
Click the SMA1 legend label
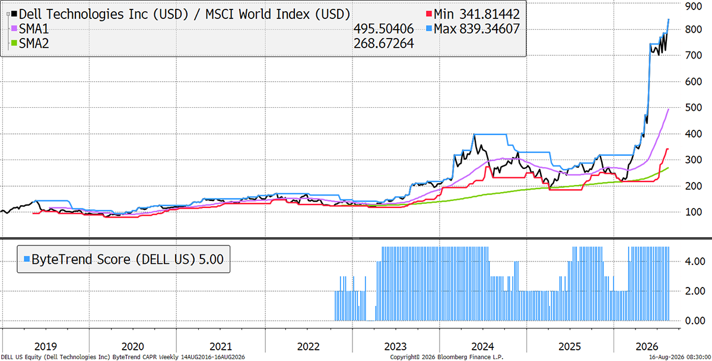click(x=35, y=28)
